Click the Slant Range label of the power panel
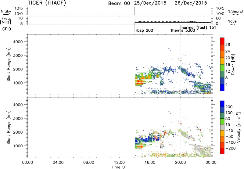This screenshot has width=244, height=169. [9, 64]
